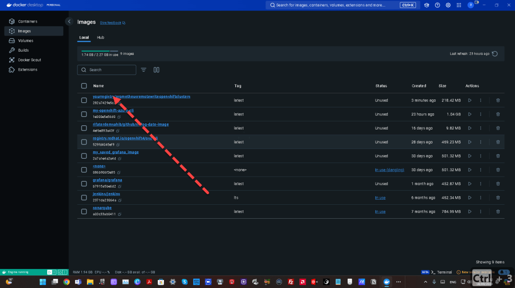Click the global search bar at top
Image resolution: width=515 pixels, height=288 pixels.
click(342, 5)
